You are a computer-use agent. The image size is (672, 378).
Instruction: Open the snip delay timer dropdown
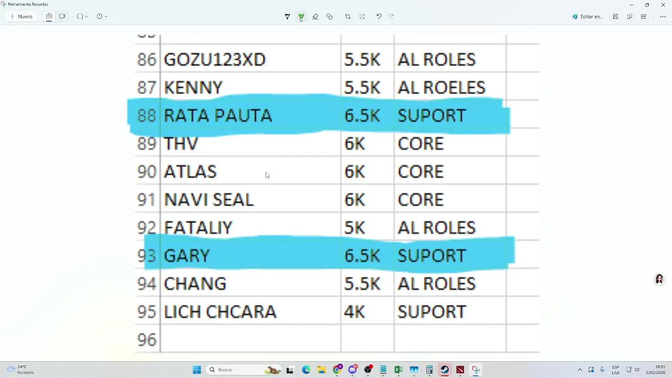point(102,17)
